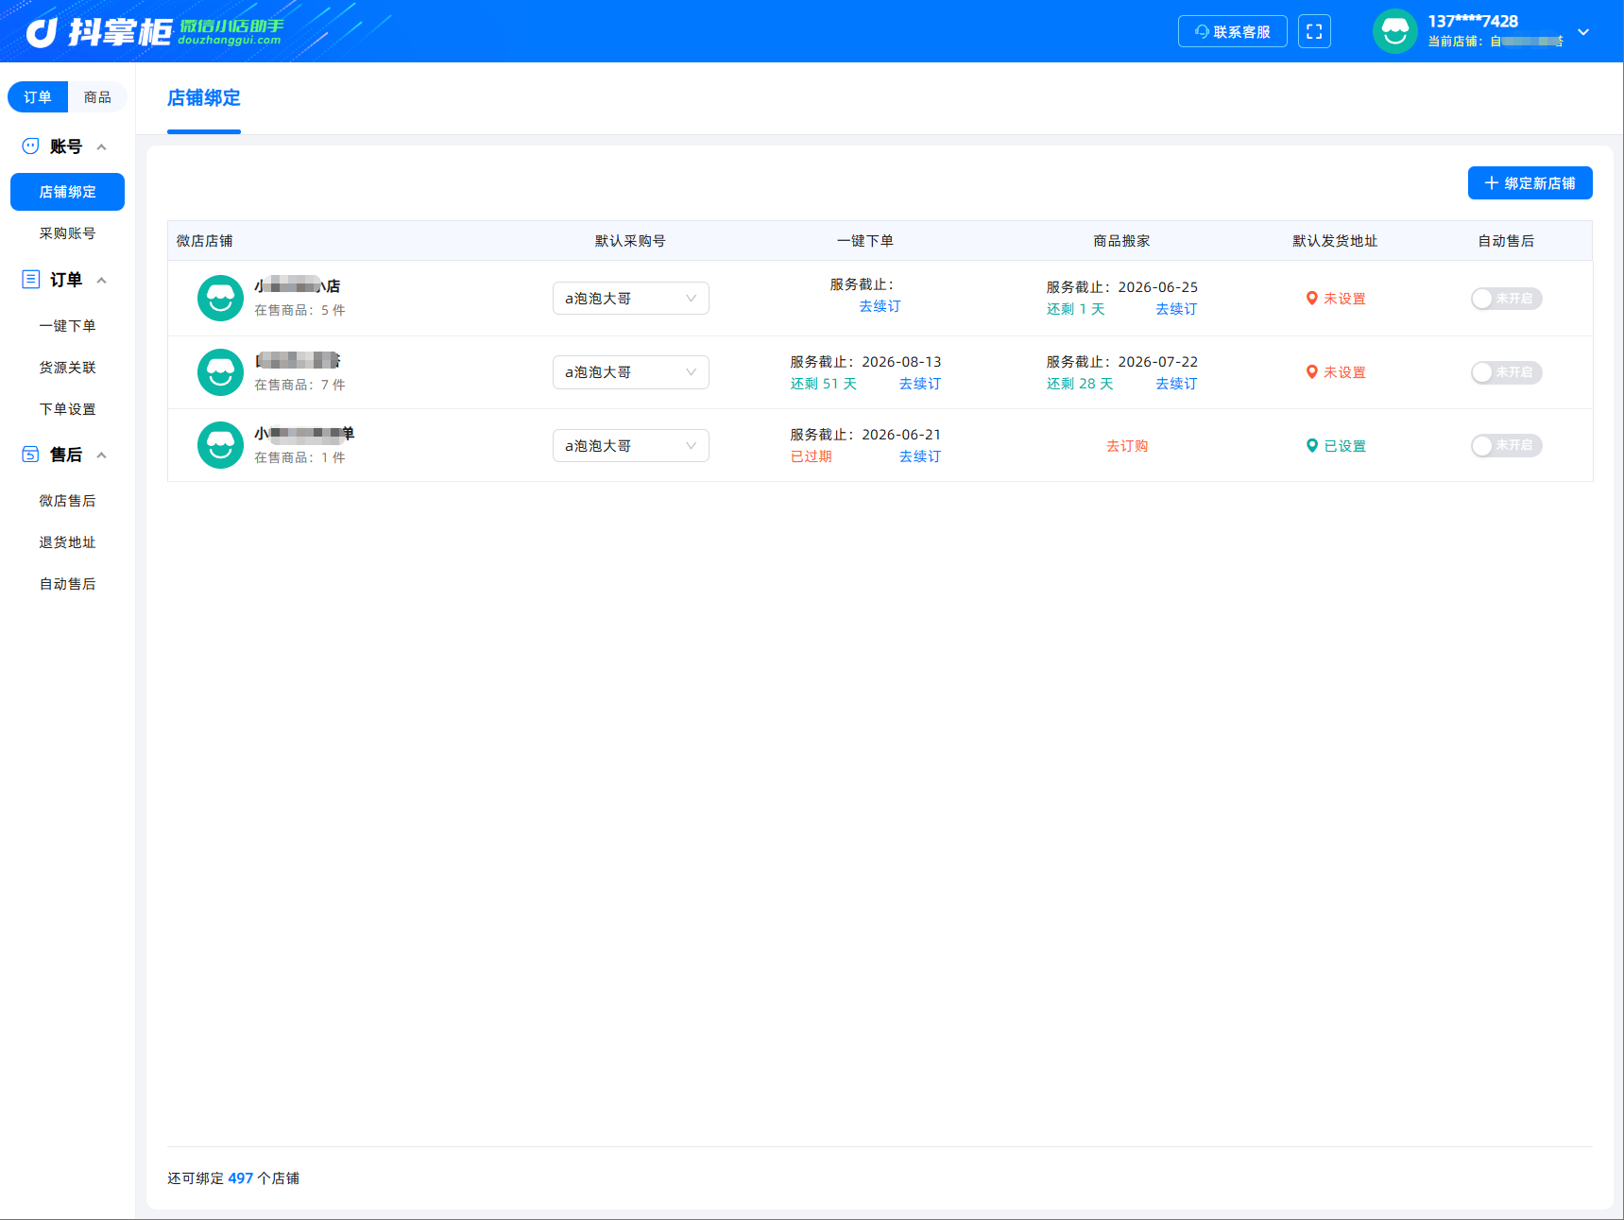
Task: Click the 店铺绑定 page heading tab
Action: tap(204, 98)
